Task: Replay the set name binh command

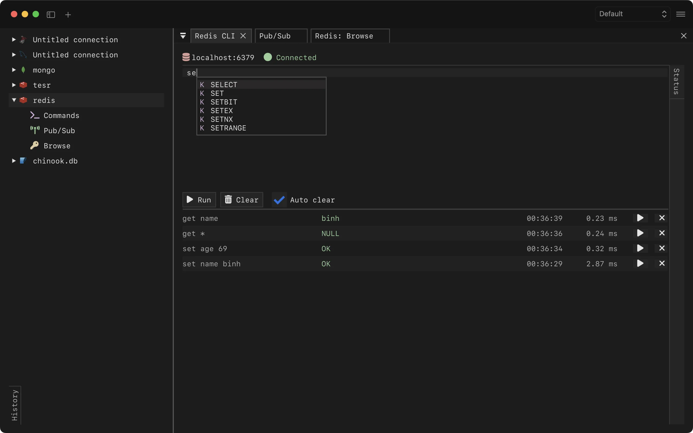Action: (x=640, y=263)
